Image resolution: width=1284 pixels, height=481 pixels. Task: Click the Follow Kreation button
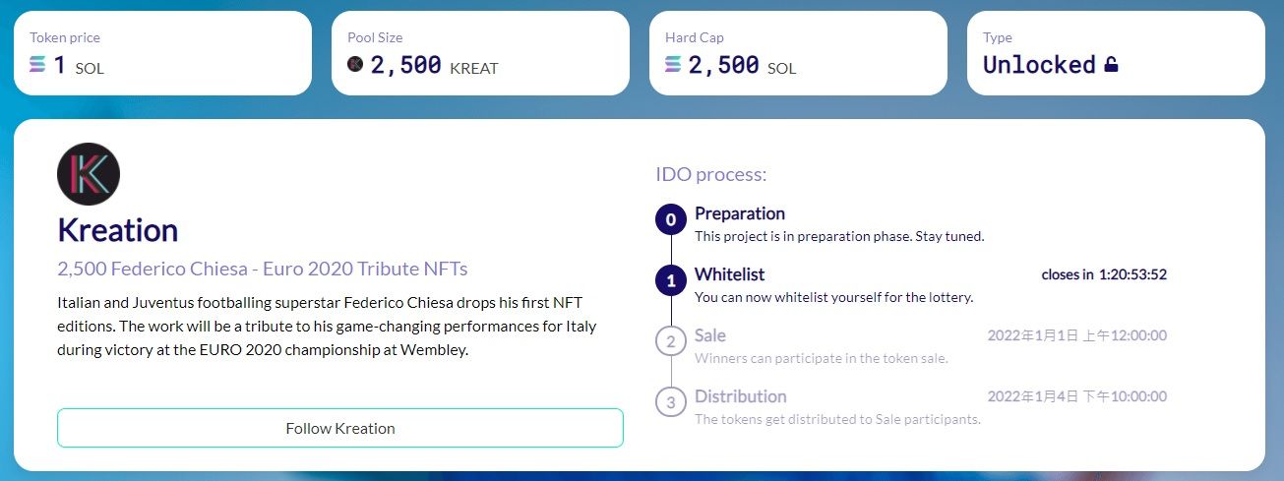click(340, 428)
